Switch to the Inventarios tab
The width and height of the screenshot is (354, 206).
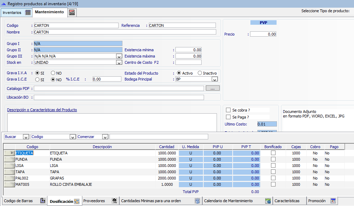(12, 13)
